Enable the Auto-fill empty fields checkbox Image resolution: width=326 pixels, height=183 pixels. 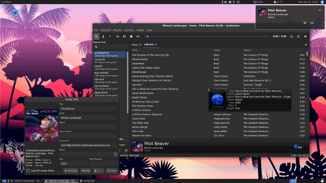pyautogui.click(x=28, y=170)
